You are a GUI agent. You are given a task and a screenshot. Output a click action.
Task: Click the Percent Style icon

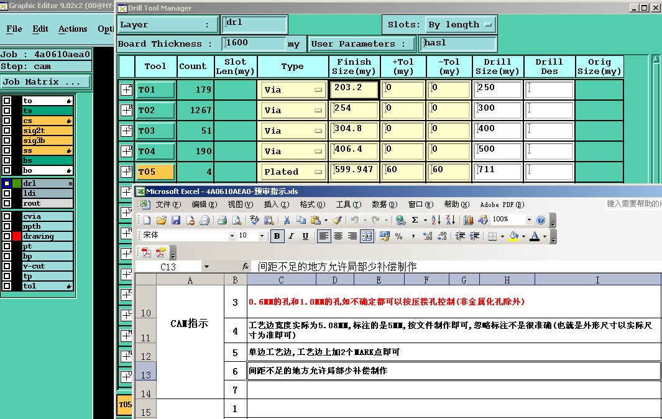398,236
